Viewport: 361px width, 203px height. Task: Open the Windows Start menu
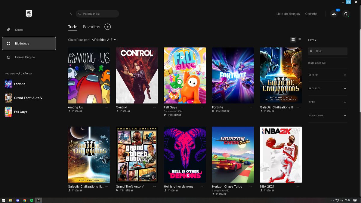[x=4, y=200]
